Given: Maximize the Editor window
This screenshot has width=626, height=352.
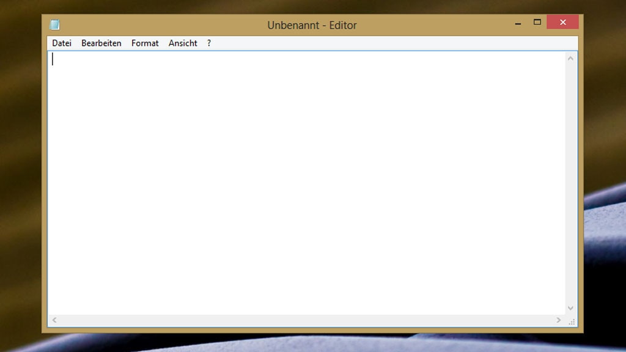Looking at the screenshot, I should point(537,21).
